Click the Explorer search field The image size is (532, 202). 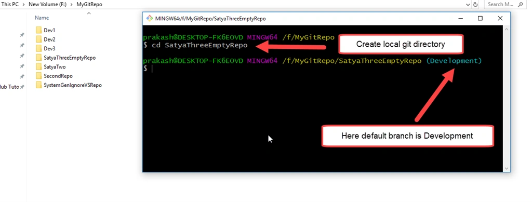pyautogui.click(x=506, y=4)
